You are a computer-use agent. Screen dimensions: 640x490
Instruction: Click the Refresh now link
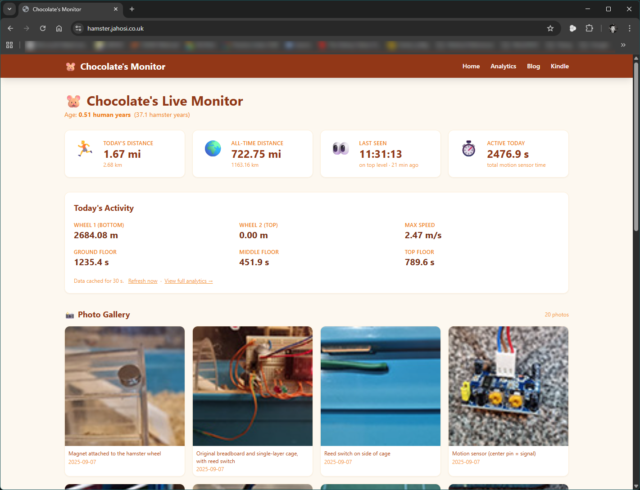(143, 281)
